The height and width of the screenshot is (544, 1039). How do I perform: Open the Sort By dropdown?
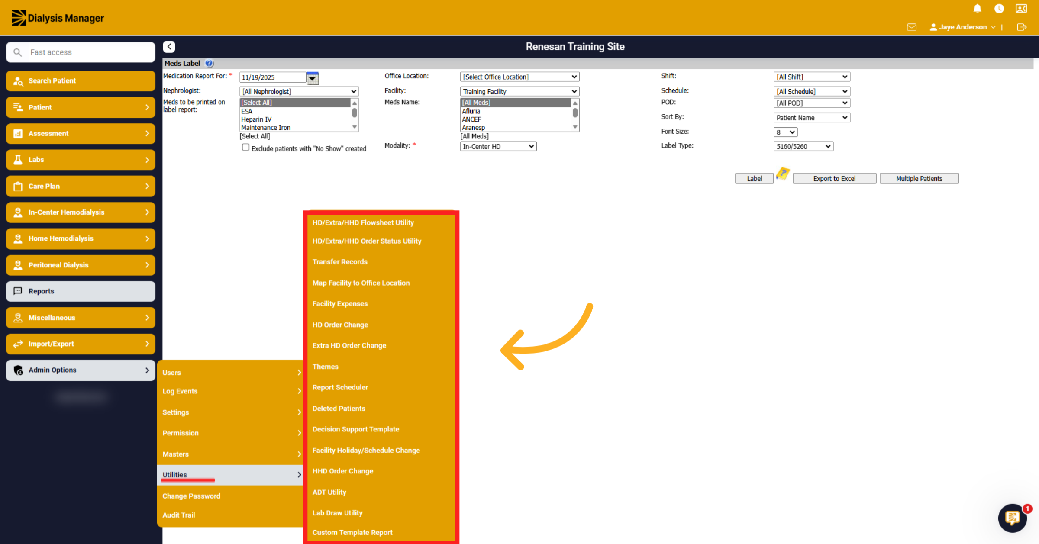point(812,117)
